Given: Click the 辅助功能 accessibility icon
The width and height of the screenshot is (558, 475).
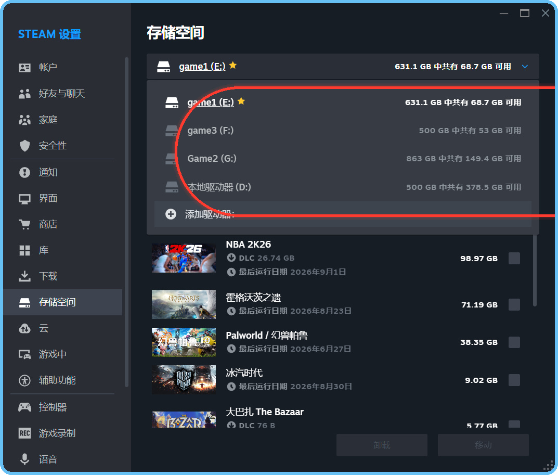Looking at the screenshot, I should [24, 380].
